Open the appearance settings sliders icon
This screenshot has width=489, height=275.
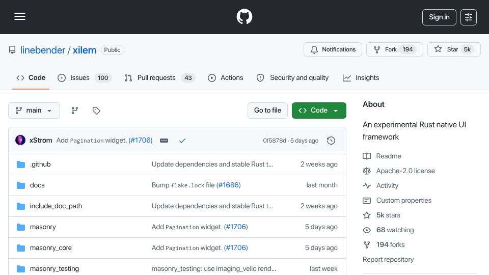[x=469, y=17]
